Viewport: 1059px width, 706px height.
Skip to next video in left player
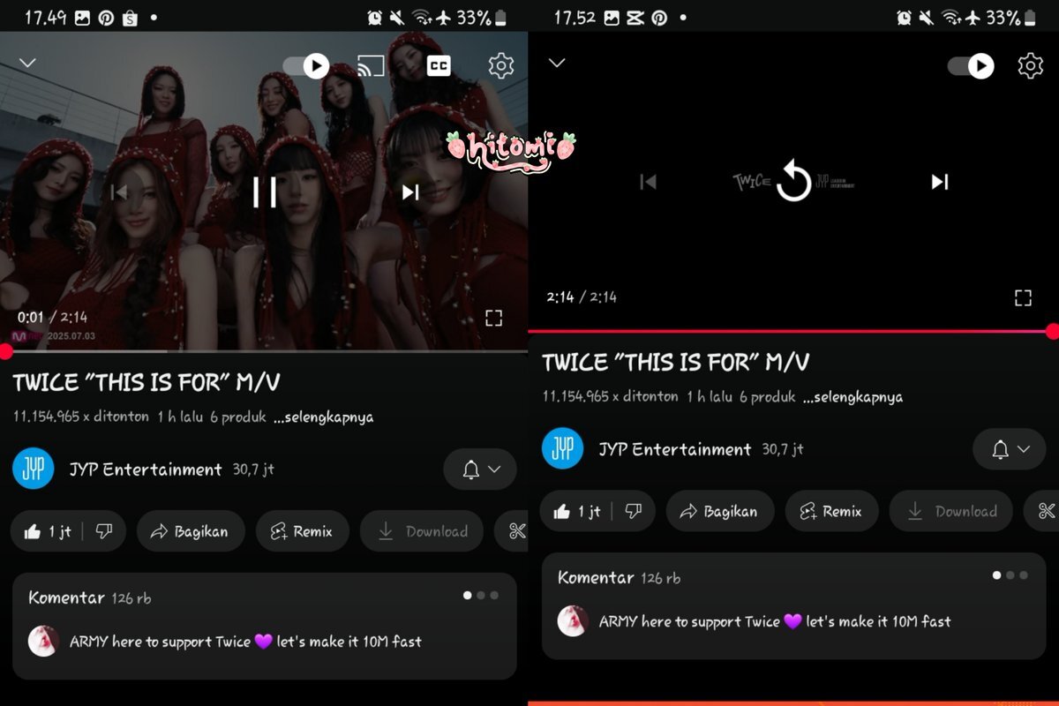point(410,192)
